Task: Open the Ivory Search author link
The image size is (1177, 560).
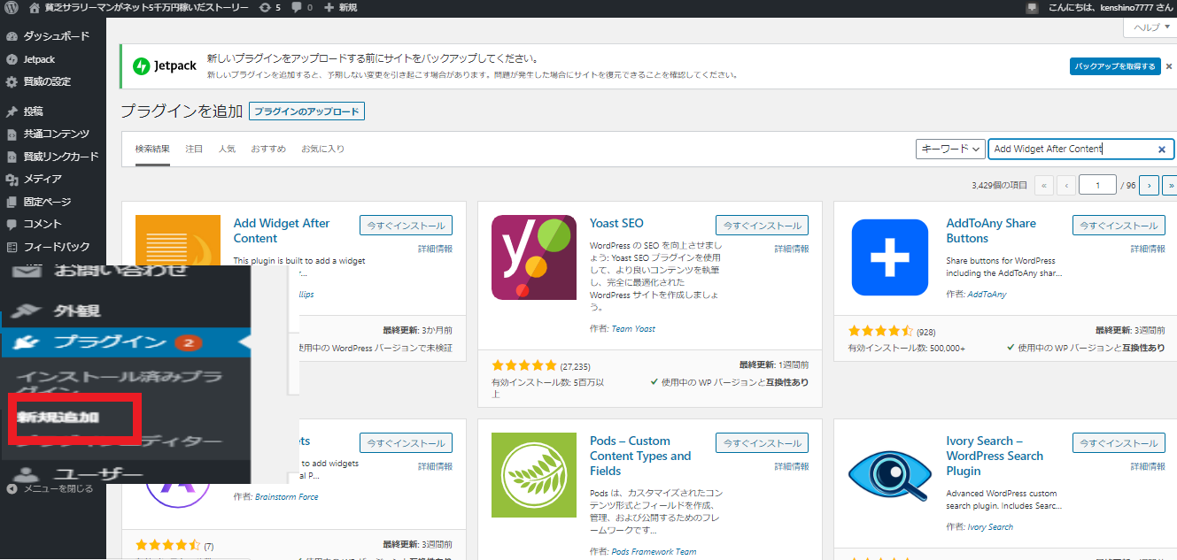Action: pyautogui.click(x=990, y=527)
